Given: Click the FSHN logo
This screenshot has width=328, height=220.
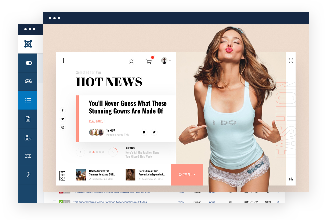Looking at the screenshot, I should pos(63,176).
